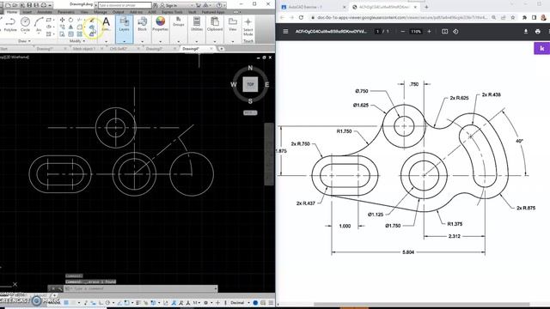This screenshot has height=309, width=550.
Task: Download the PDF document
Action: tap(526, 31)
